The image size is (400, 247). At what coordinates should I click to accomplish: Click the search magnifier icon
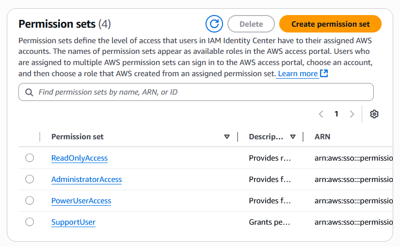[x=29, y=92]
